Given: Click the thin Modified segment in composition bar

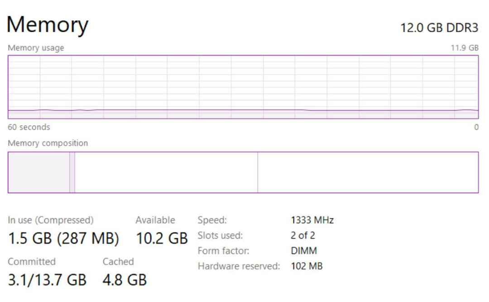Looking at the screenshot, I should (x=72, y=172).
